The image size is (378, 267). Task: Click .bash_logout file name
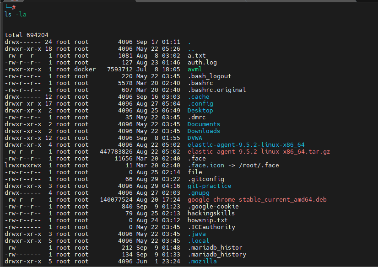click(209, 76)
